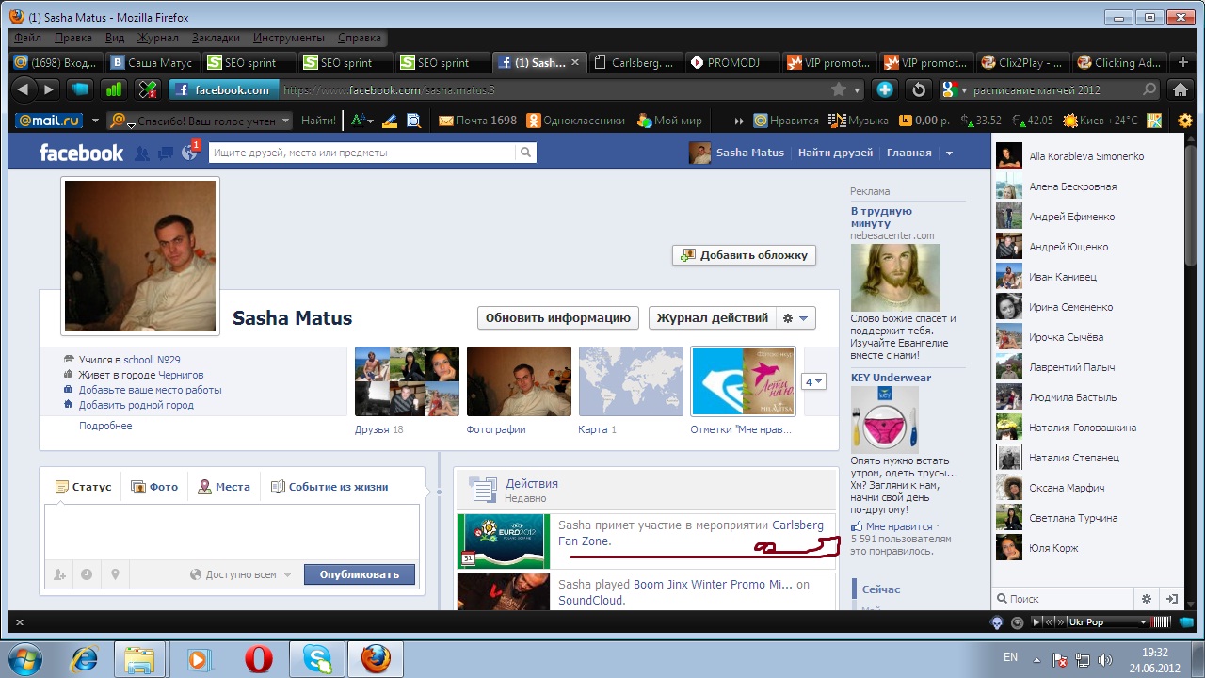Click Журнал действий button

pos(713,318)
